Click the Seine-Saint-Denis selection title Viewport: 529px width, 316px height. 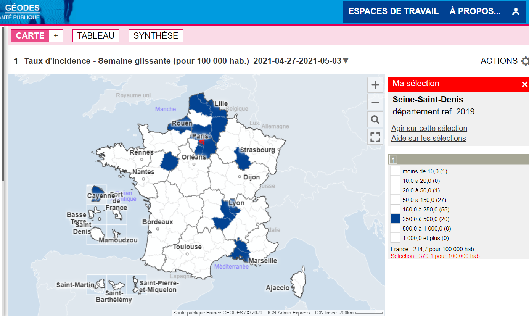[428, 100]
